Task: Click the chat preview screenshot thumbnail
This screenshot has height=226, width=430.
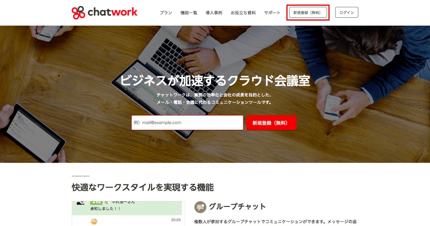Action: tap(128, 213)
